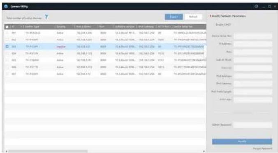This screenshot has width=278, height=153.
Task: Click the horizontal scrollbar thumb below table
Action: (x=48, y=151)
